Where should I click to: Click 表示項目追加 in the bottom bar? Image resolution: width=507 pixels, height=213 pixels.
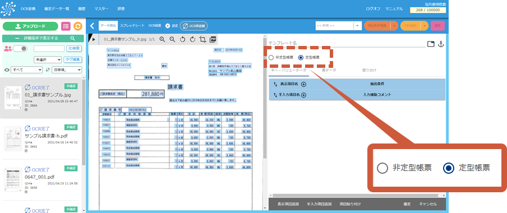[288, 204]
